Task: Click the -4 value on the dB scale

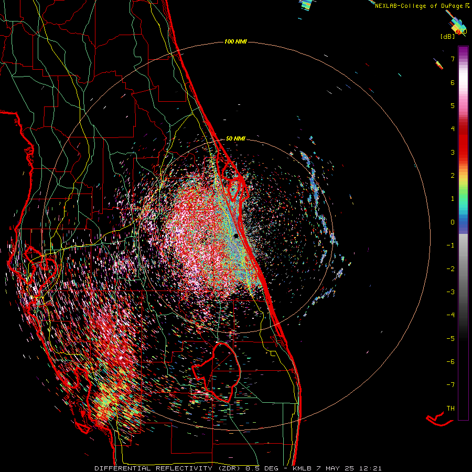Action: coord(450,315)
